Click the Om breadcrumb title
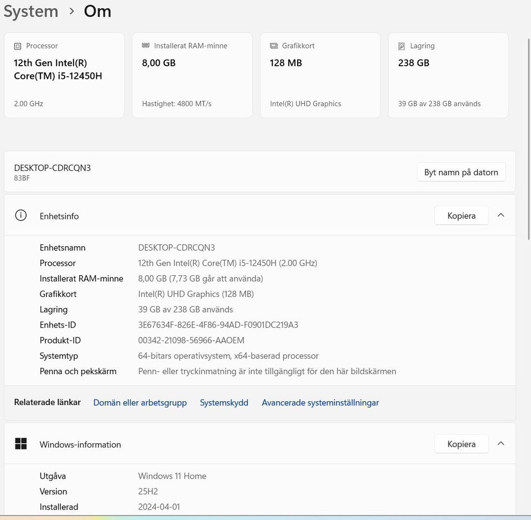This screenshot has height=520, width=531. point(97,11)
